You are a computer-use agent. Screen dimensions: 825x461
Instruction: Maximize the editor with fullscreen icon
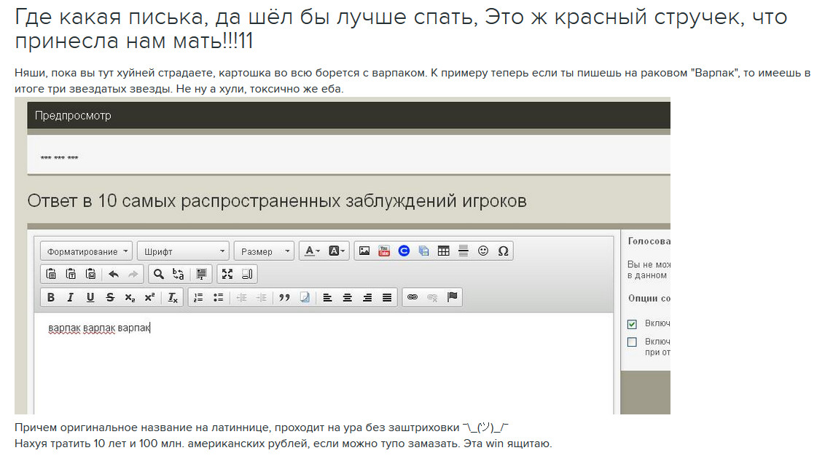pos(227,274)
